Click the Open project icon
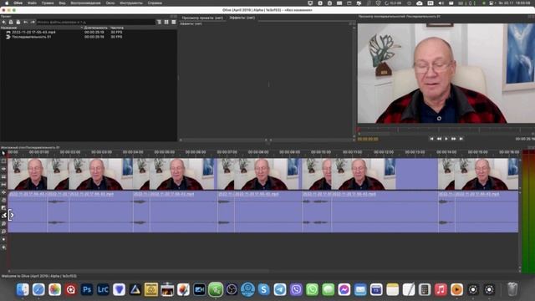 pyautogui.click(x=11, y=22)
